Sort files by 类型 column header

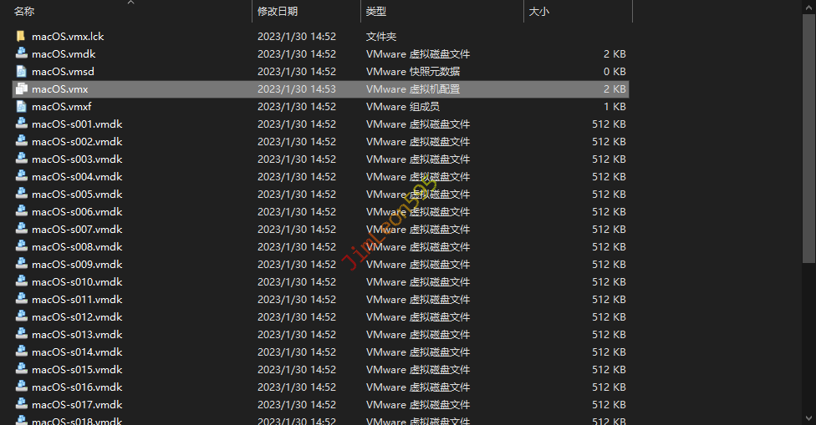point(375,12)
